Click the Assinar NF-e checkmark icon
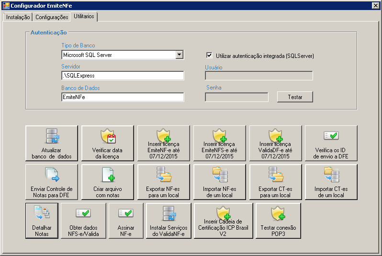Viewport: 382px width, 256px height. point(126,213)
